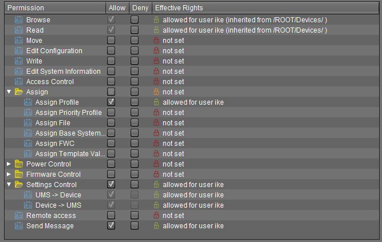Click the Browse permission icon

[x=18, y=20]
